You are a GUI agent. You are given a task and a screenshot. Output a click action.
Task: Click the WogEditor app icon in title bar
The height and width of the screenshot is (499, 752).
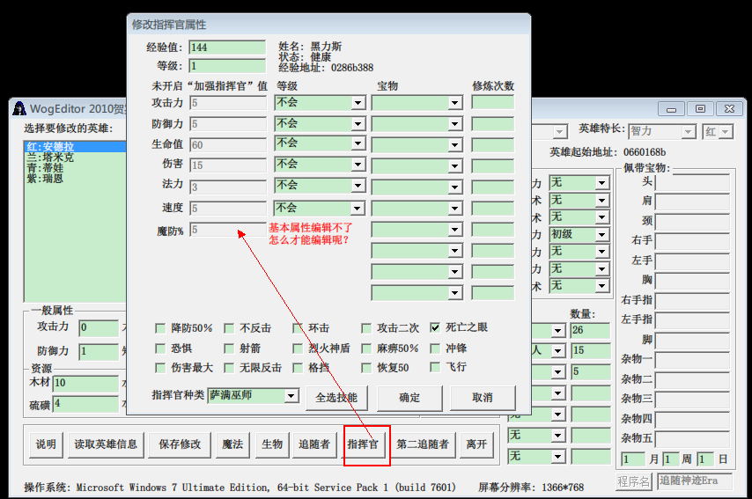tap(19, 108)
